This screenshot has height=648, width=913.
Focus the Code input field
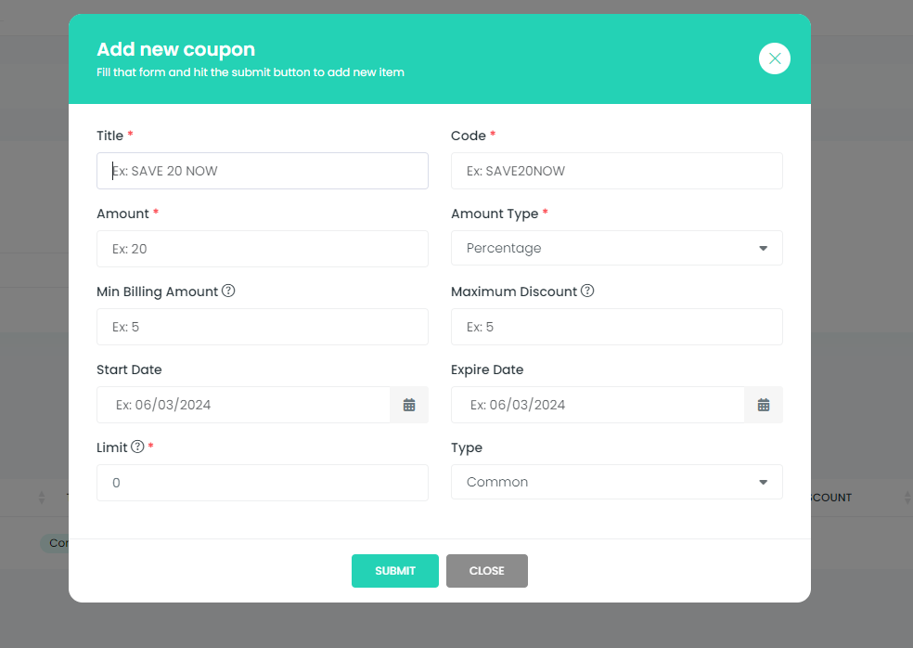[x=617, y=171]
